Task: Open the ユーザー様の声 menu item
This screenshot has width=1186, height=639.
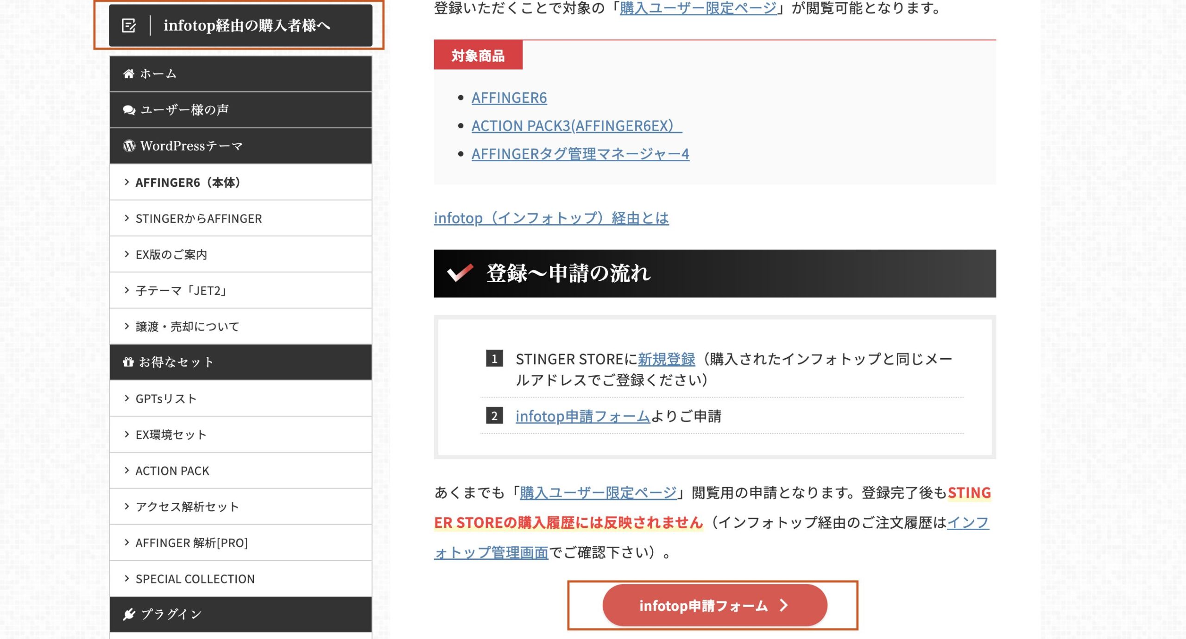Action: pos(240,110)
